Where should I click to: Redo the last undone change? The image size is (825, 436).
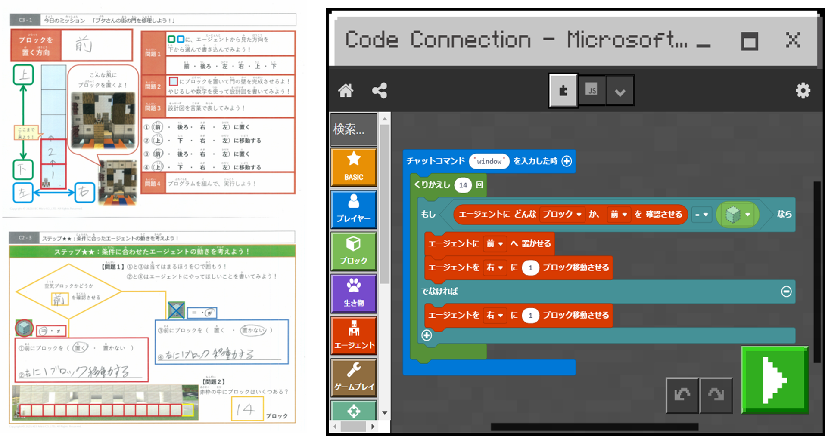(716, 395)
